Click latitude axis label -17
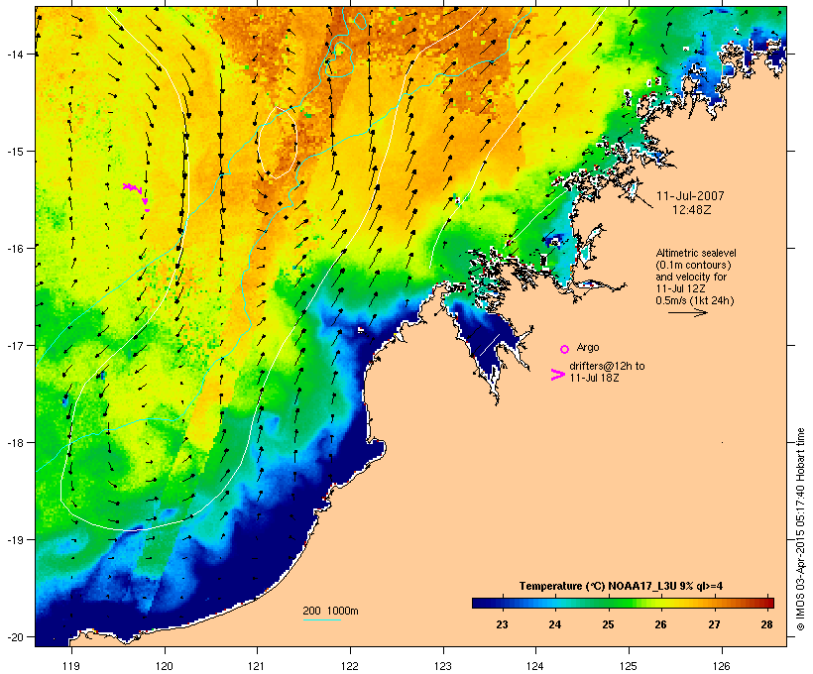813x674 pixels. (x=15, y=345)
